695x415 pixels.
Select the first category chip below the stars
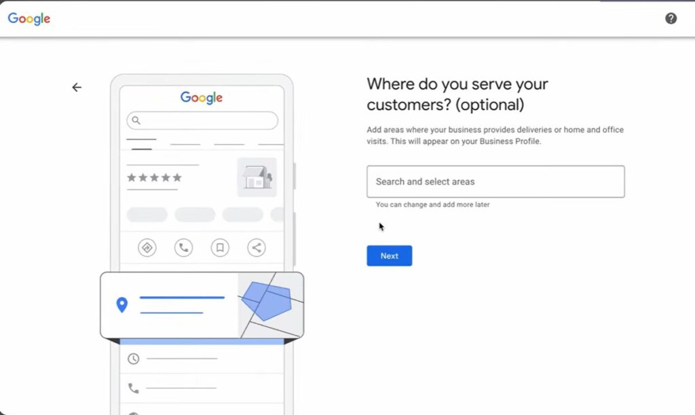coord(147,214)
